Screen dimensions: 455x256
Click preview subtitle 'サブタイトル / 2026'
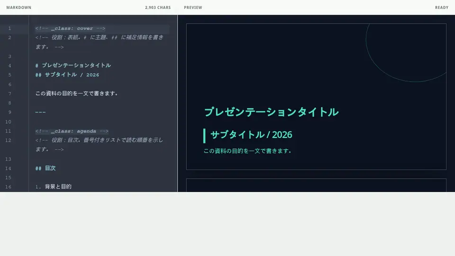[251, 135]
